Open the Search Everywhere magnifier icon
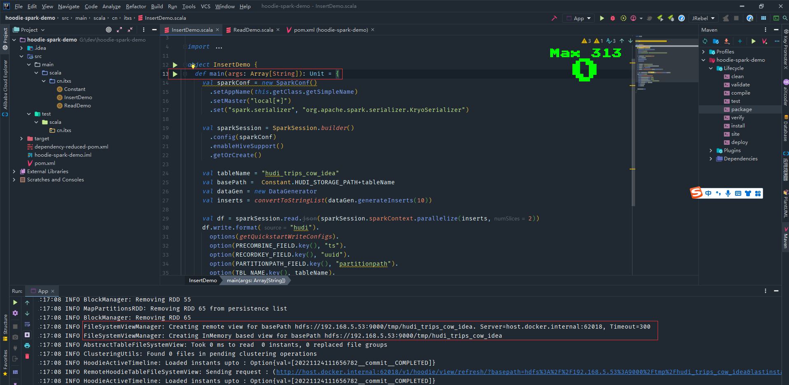The image size is (789, 385). (785, 18)
